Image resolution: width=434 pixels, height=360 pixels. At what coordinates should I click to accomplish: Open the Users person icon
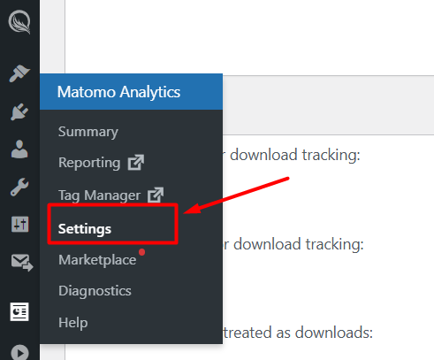point(19,149)
